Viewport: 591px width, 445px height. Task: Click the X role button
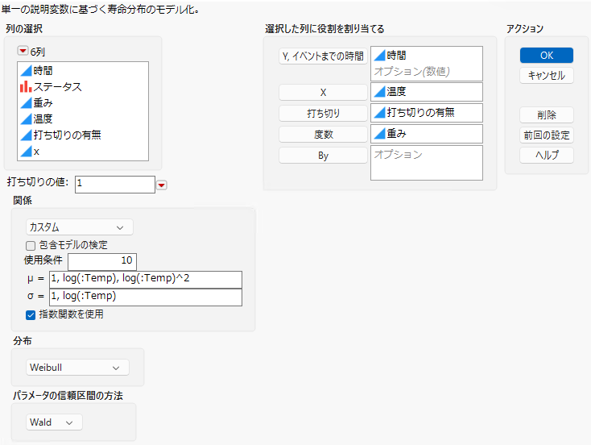323,93
